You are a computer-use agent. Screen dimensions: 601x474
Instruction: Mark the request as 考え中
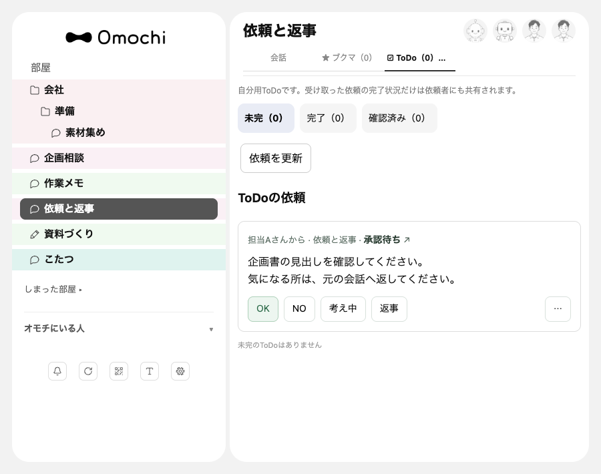point(343,309)
